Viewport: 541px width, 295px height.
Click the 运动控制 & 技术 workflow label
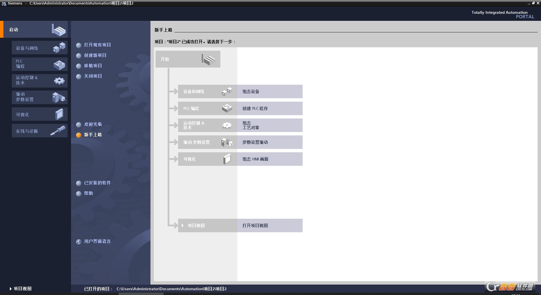click(x=194, y=125)
